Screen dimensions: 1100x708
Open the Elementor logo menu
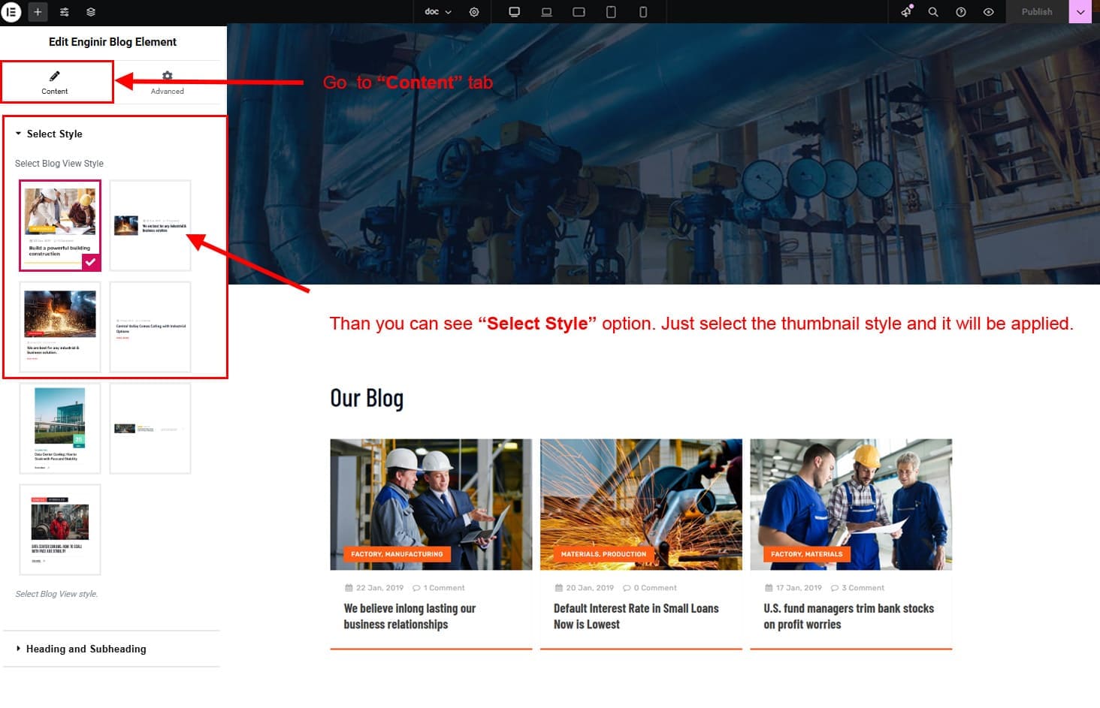coord(11,12)
